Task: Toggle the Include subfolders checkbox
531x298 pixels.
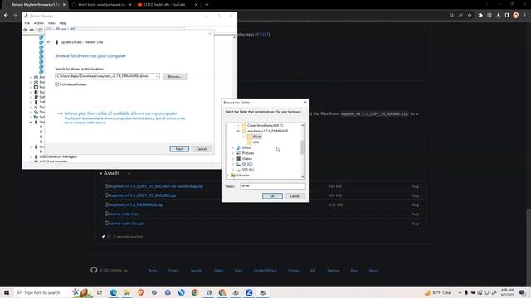Action: click(57, 84)
